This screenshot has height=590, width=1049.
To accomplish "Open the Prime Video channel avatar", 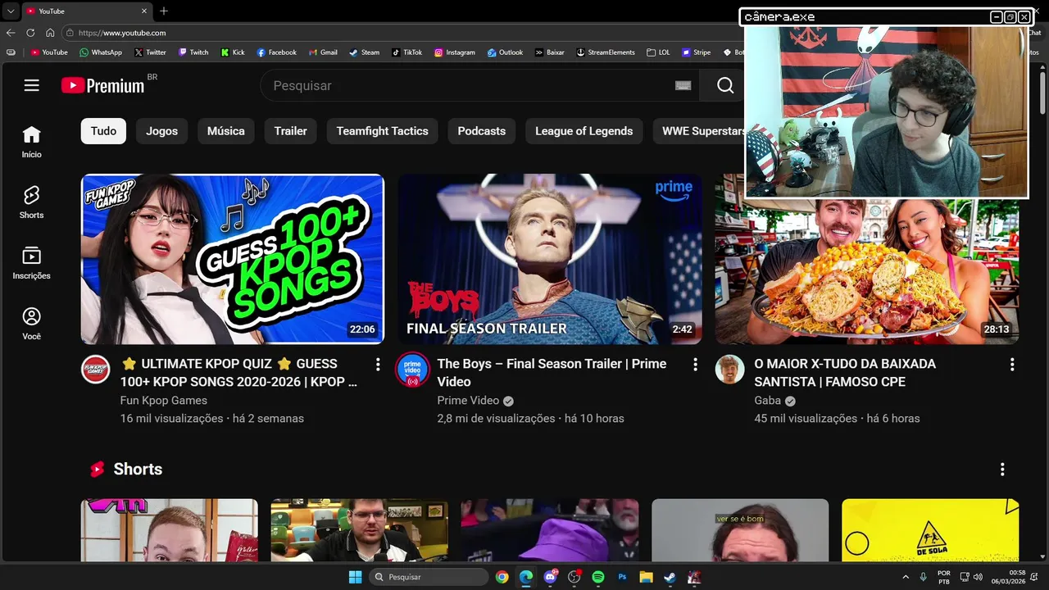I will tap(412, 370).
